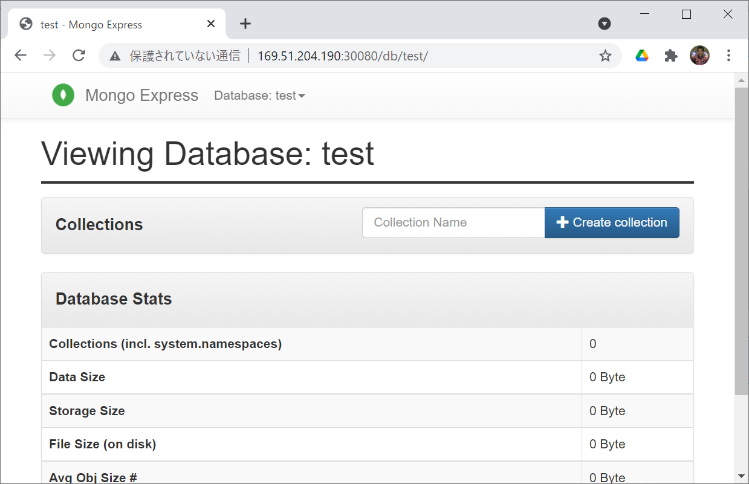749x484 pixels.
Task: Click the Mongo Express leaf logo
Action: point(63,95)
